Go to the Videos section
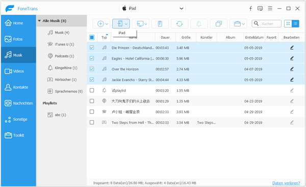The width and height of the screenshot is (306, 187). click(18, 71)
